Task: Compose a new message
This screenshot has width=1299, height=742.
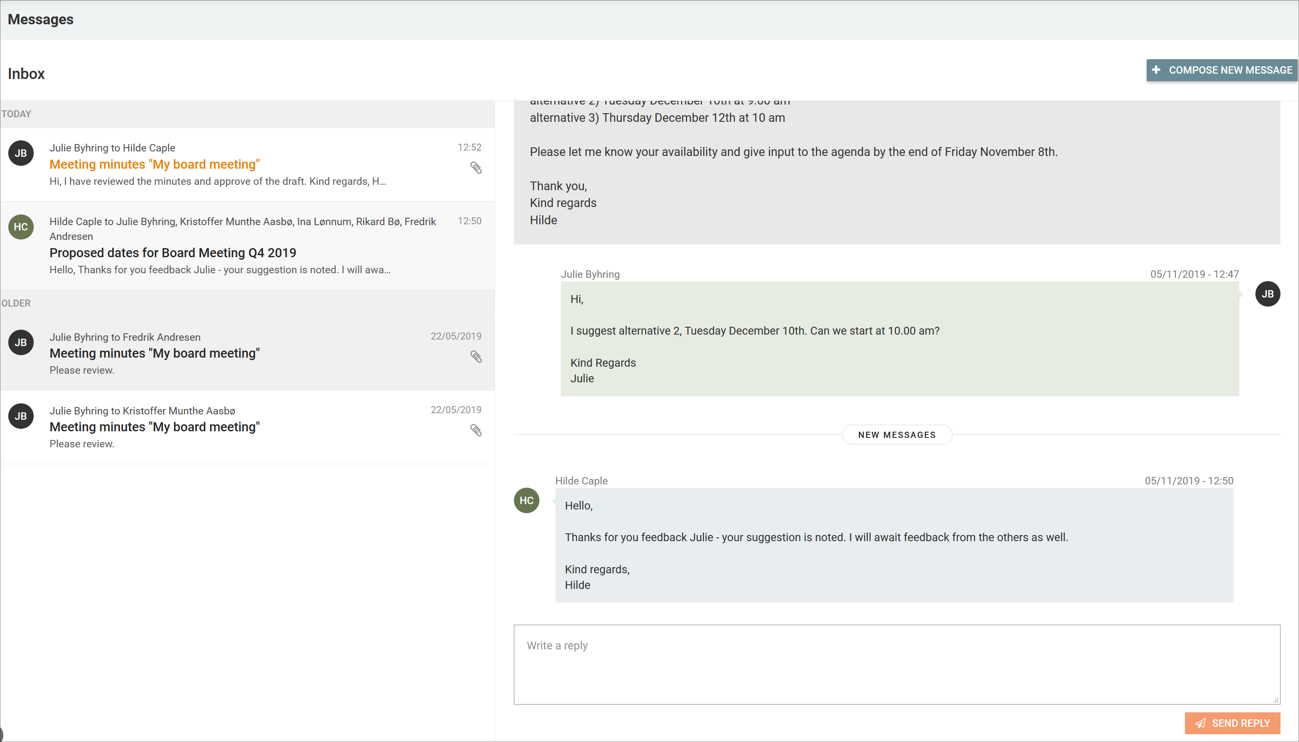Action: click(x=1222, y=70)
